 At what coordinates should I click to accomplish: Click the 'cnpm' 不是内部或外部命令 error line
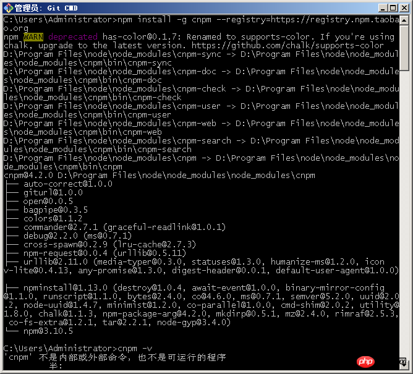click(x=115, y=357)
